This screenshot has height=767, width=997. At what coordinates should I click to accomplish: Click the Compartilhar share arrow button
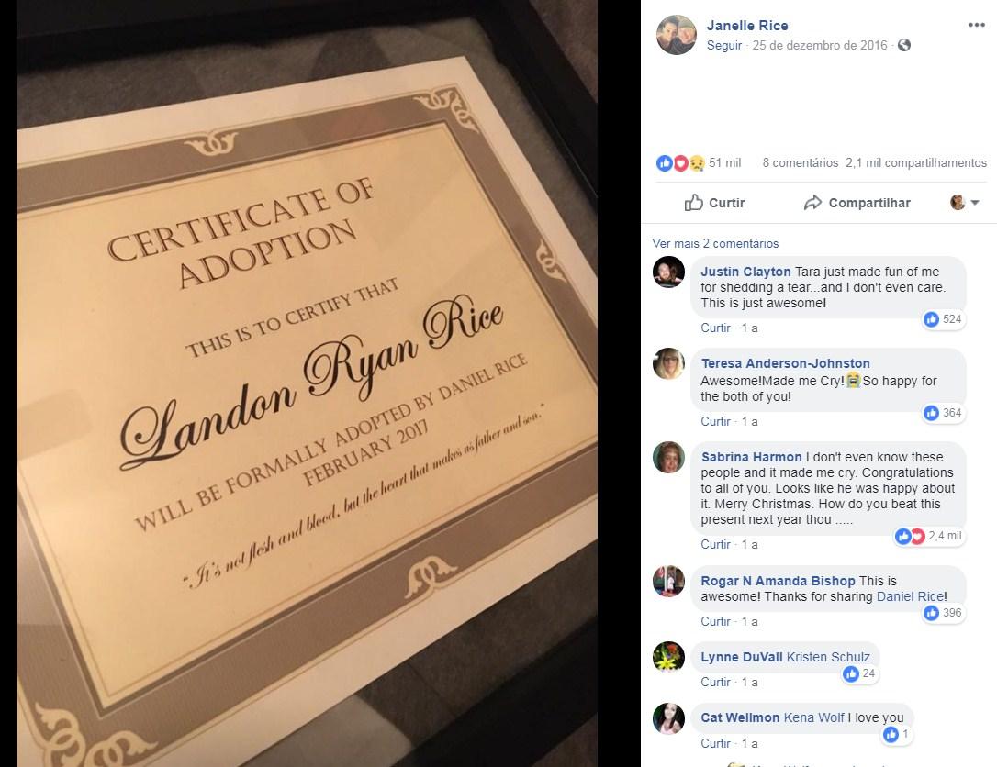(x=857, y=203)
